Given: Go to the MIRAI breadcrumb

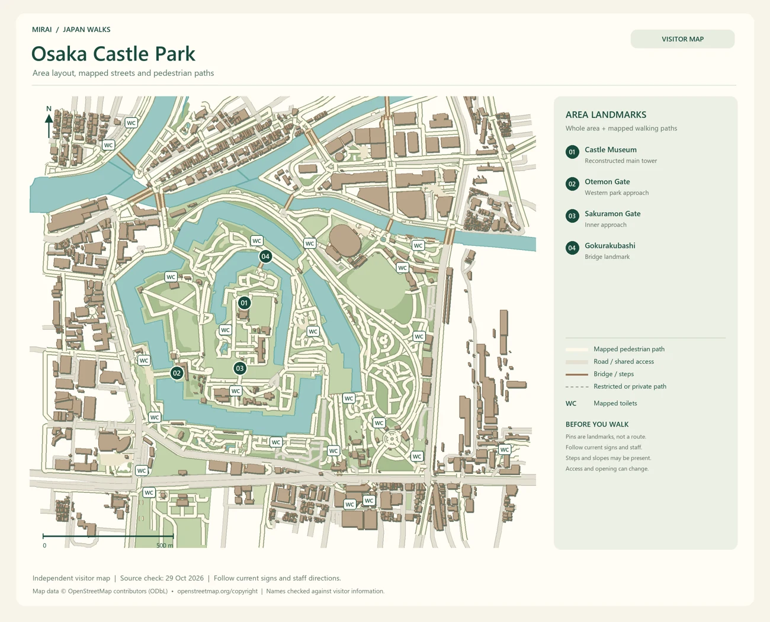Looking at the screenshot, I should tap(42, 30).
